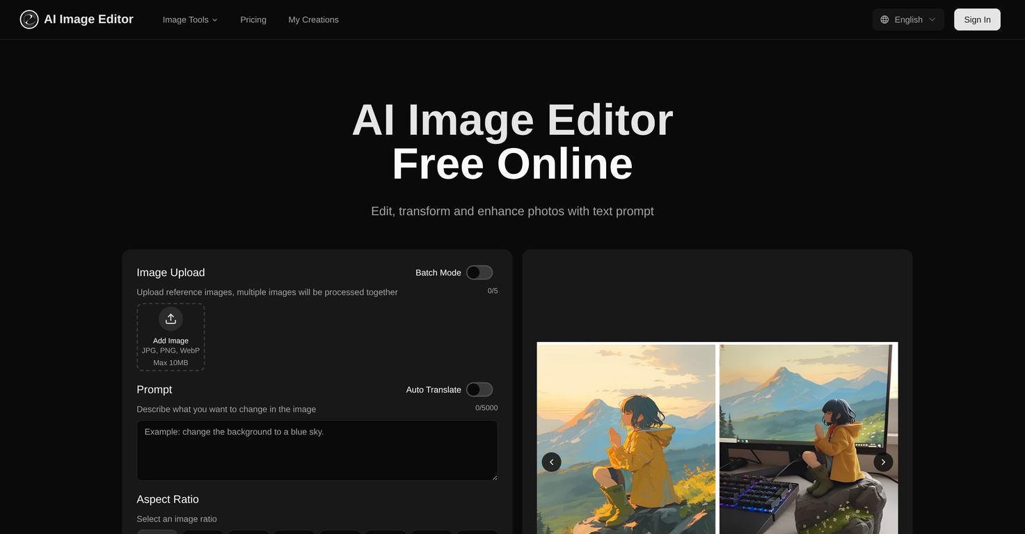Click the Add Image upload box
The width and height of the screenshot is (1025, 534).
pyautogui.click(x=170, y=337)
